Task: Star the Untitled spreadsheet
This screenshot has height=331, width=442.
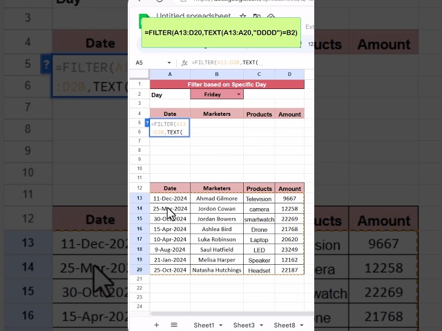Action: tap(242, 17)
